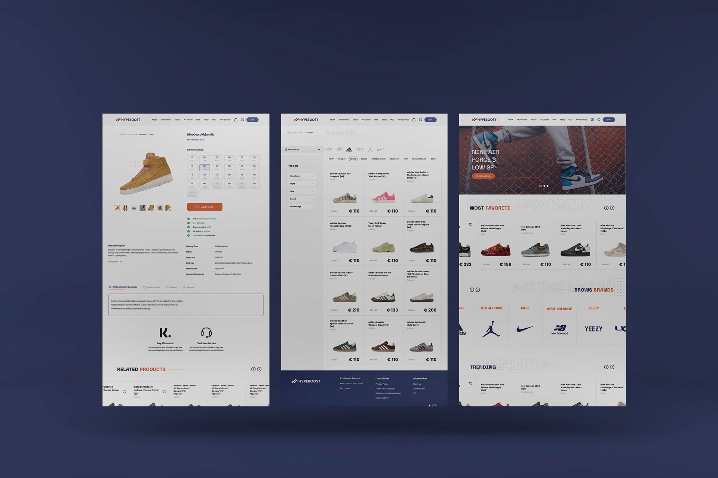Click previous arrow beside Most Favorite heading
718x478 pixels.
click(x=606, y=208)
